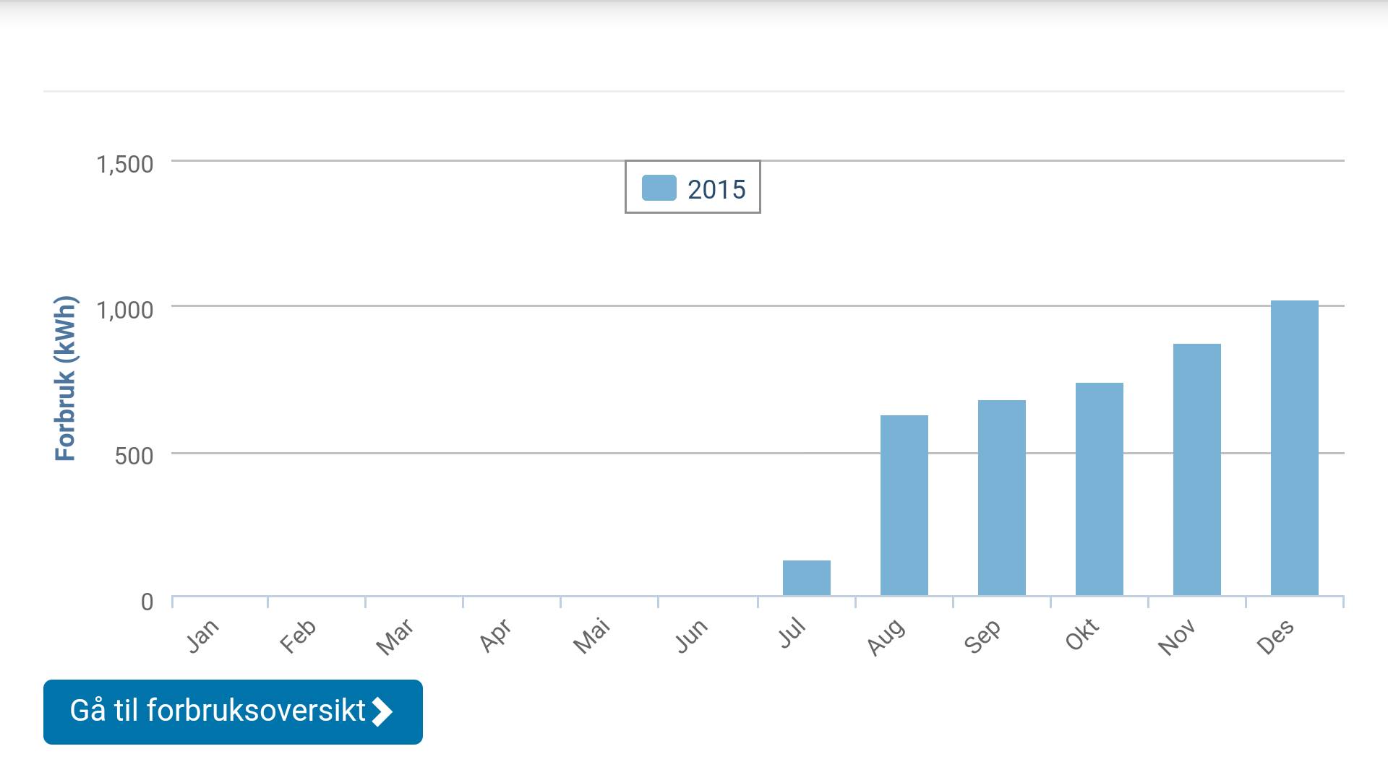Click the 500 y-axis value
Screen dimensions: 1388x780
pyautogui.click(x=134, y=456)
